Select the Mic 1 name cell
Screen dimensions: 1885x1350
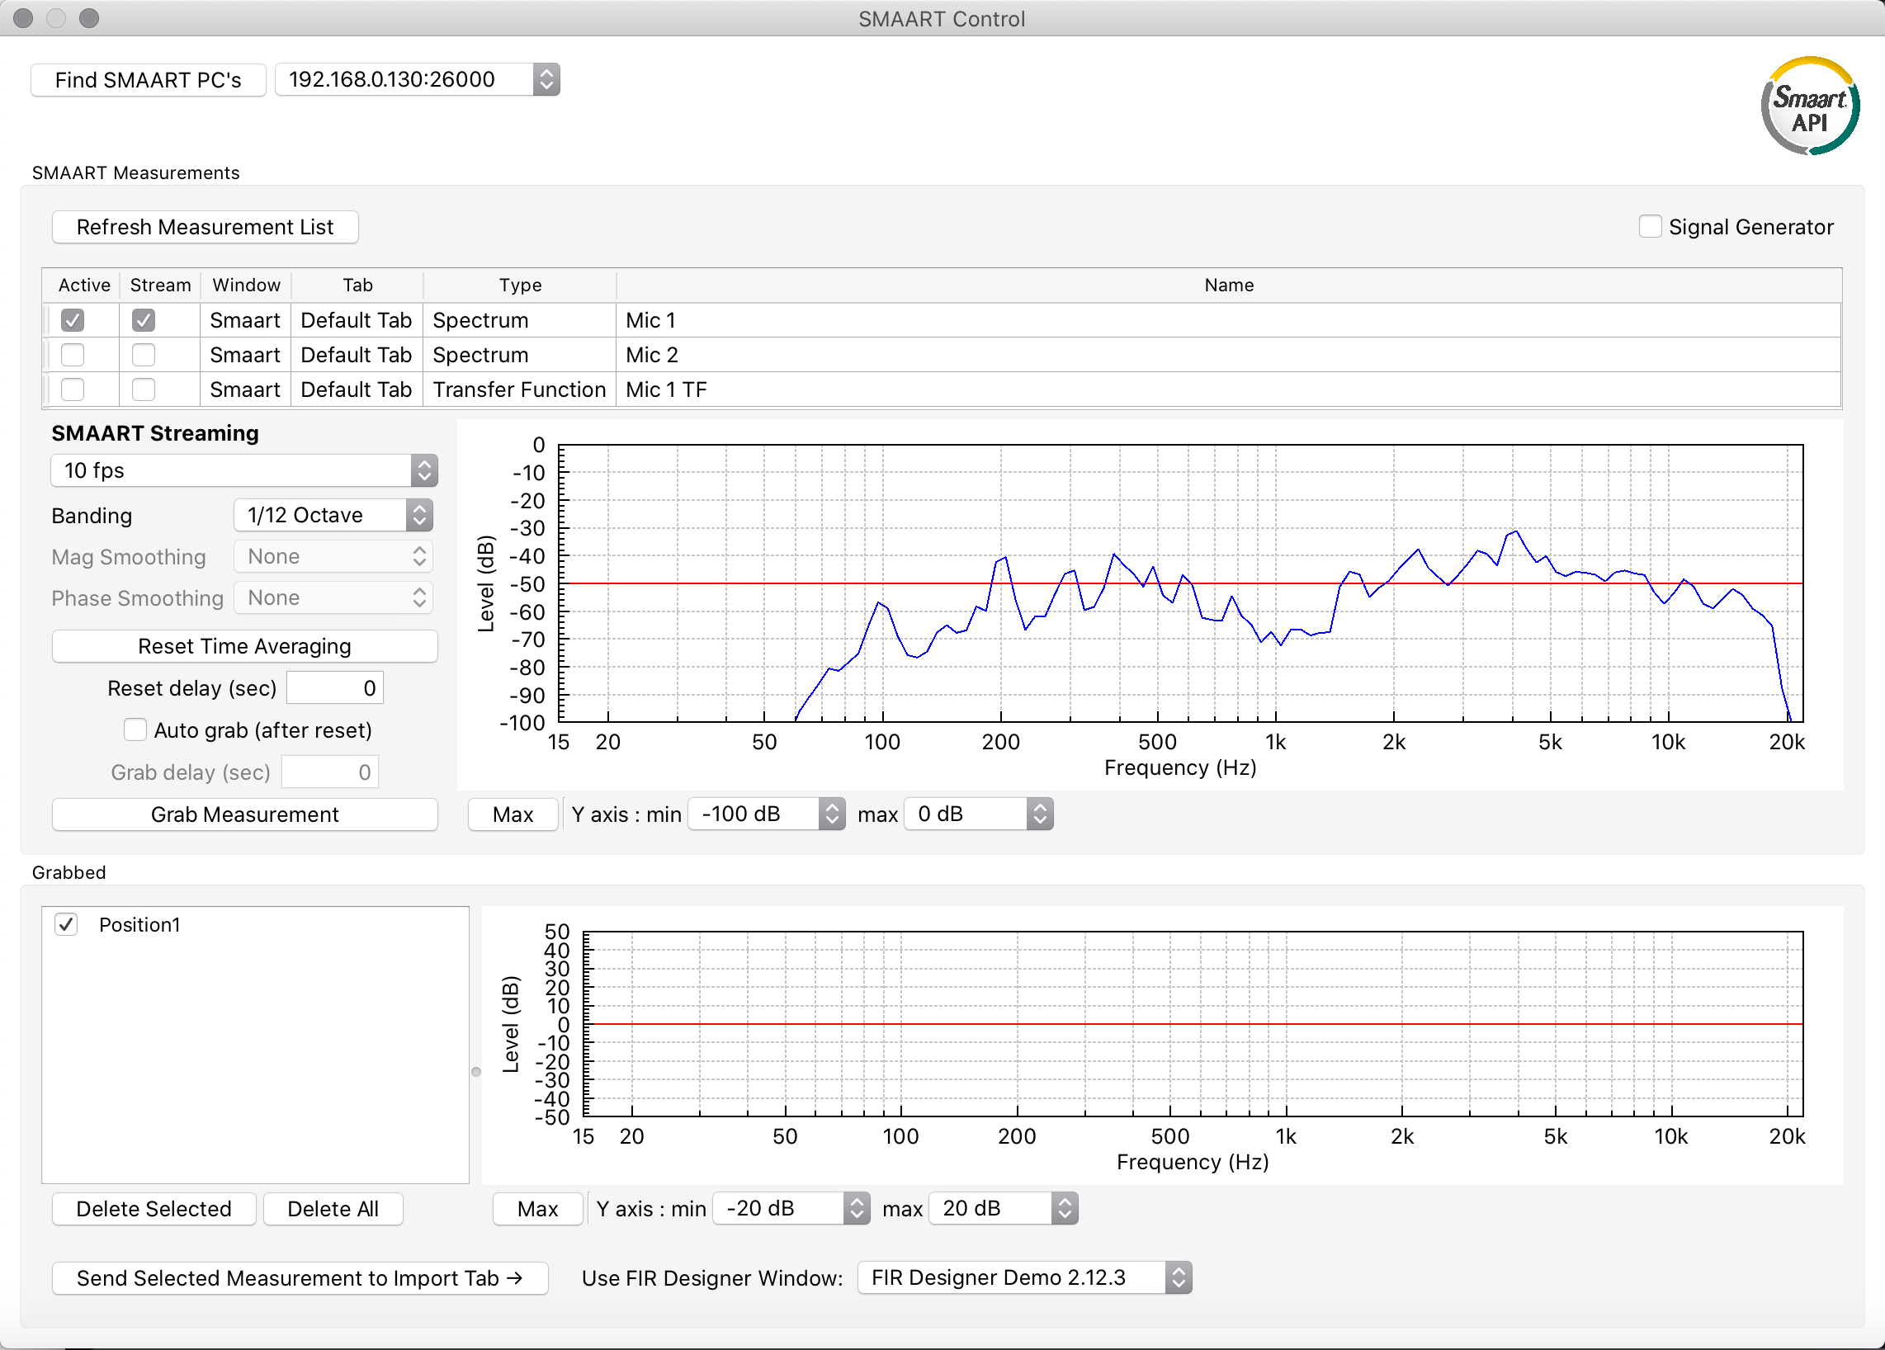click(x=1228, y=320)
